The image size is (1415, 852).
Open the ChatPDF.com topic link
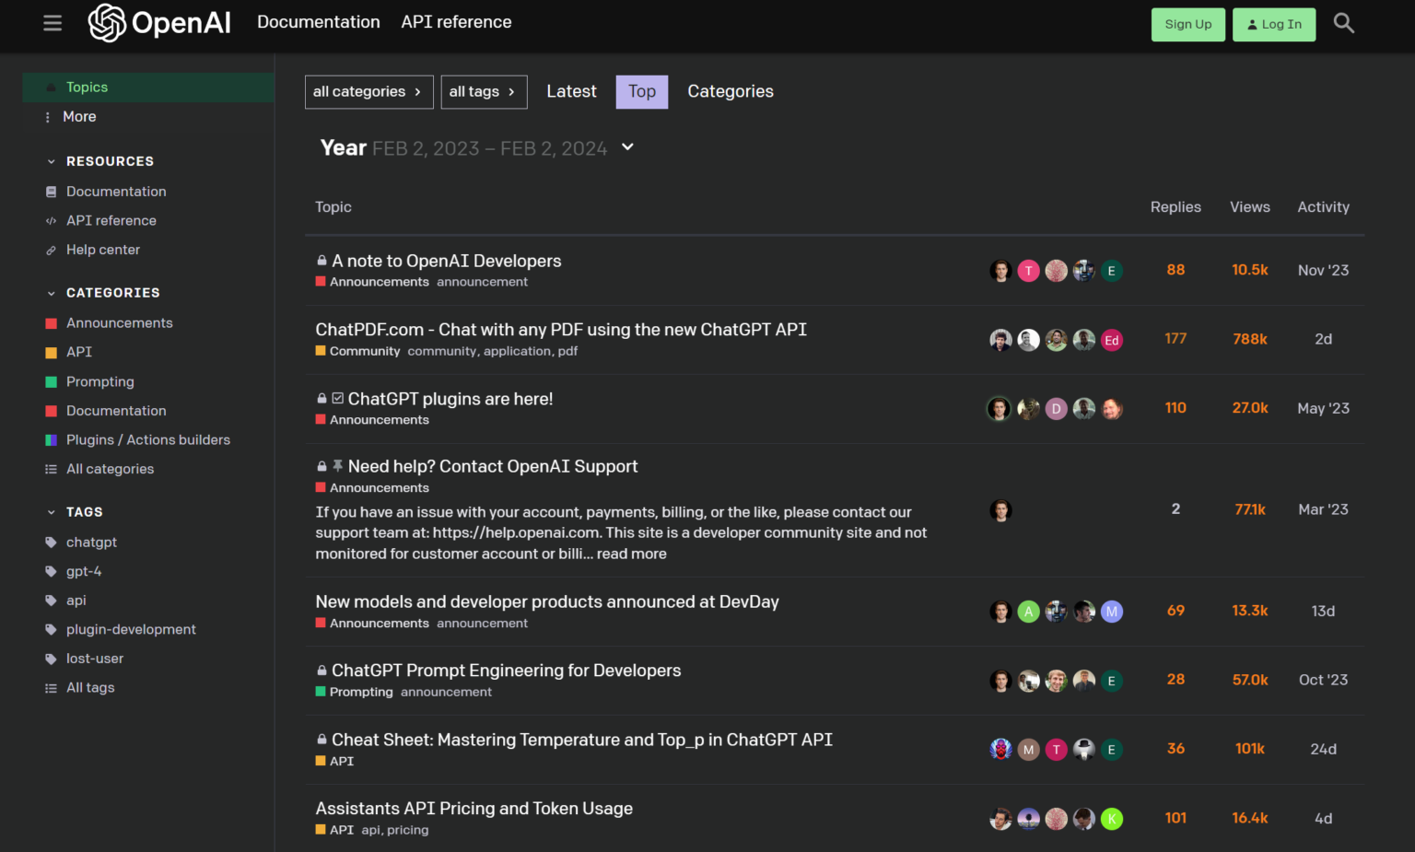pos(560,330)
